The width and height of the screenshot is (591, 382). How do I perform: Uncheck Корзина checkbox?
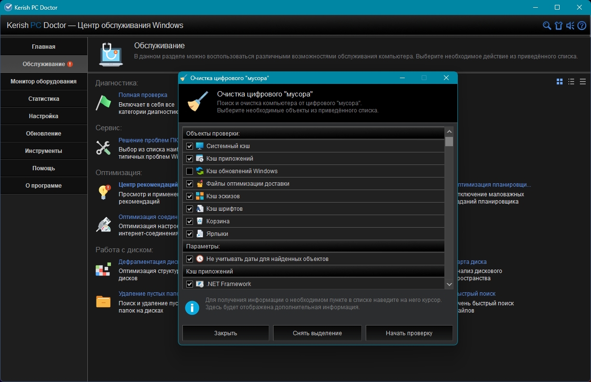click(x=190, y=221)
